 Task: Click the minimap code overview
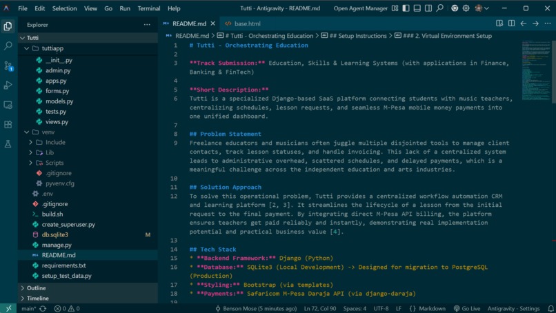coord(536,71)
